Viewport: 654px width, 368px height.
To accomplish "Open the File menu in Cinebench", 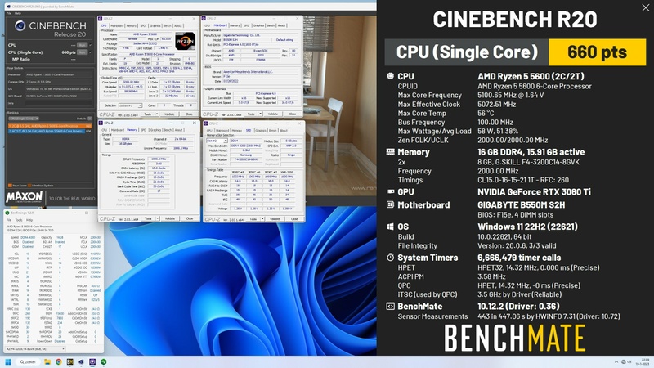I will point(9,13).
